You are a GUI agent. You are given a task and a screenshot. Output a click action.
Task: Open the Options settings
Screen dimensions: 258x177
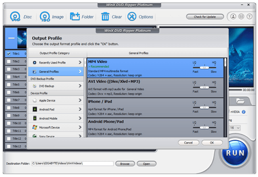pos(132,16)
